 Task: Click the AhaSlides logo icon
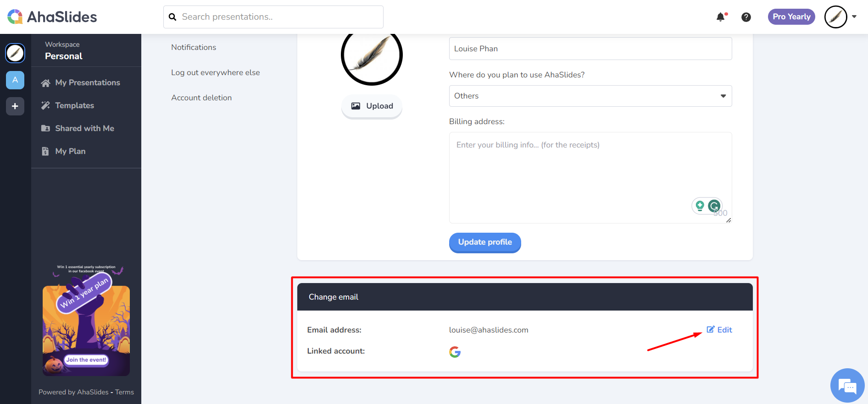pos(15,17)
